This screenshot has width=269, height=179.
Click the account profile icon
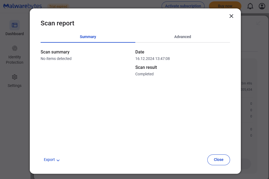pos(262,6)
